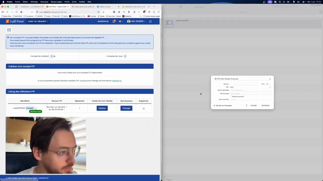Screen dimensions: 323x181
Task: Follow the 'cliquant ici' link
Action: (x=117, y=81)
